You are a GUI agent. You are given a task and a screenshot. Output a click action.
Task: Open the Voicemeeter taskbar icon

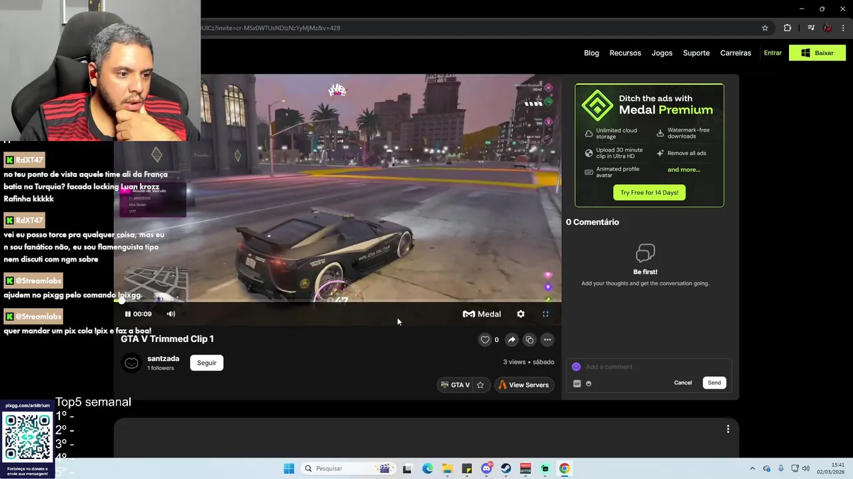(x=525, y=468)
